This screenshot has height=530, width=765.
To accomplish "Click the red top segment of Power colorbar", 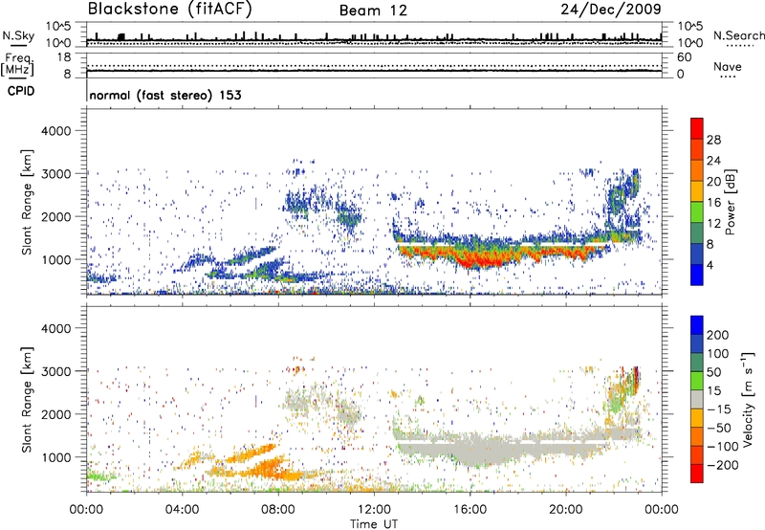I will tap(697, 128).
